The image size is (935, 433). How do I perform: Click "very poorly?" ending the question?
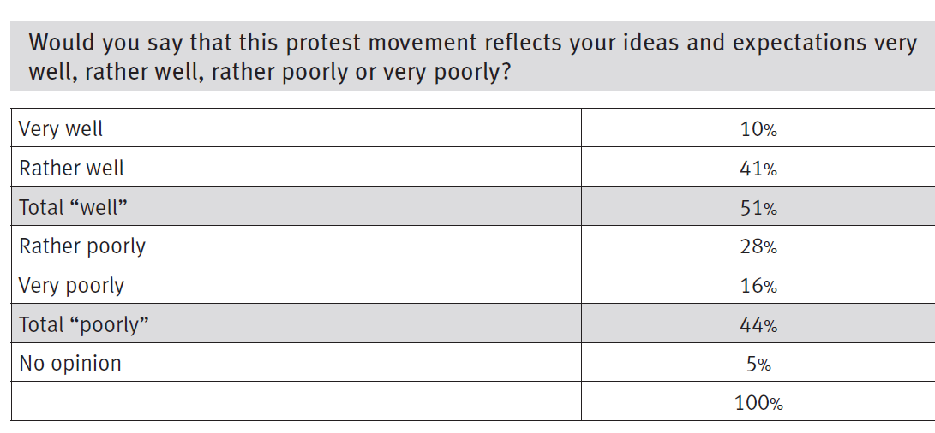pos(447,72)
